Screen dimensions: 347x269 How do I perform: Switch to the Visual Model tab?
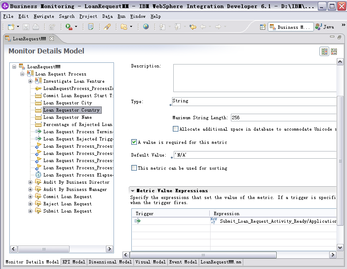150,262
